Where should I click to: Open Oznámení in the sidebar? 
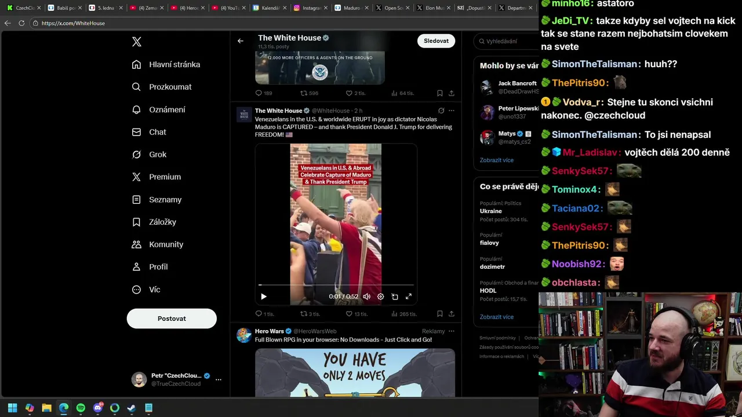click(159, 109)
